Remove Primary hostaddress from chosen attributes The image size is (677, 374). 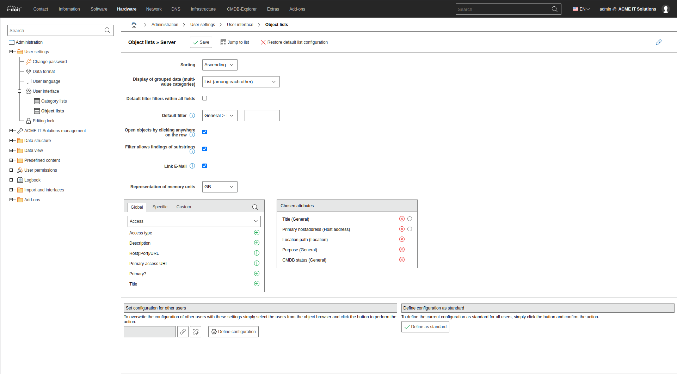(x=402, y=229)
